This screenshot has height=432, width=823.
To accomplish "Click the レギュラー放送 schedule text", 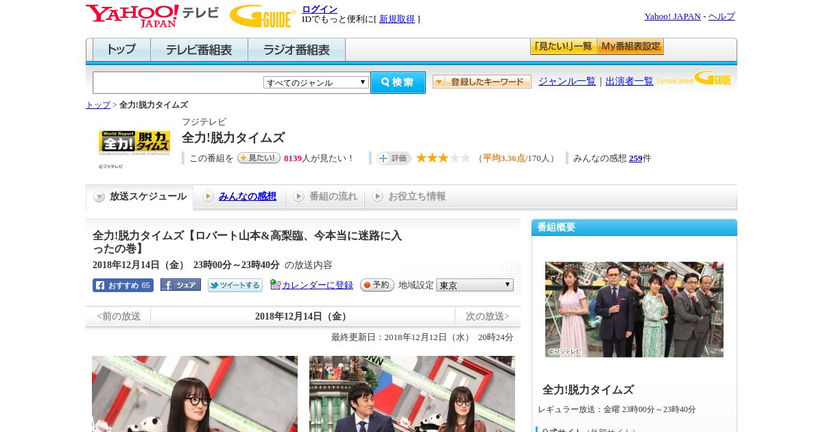I will coord(617,409).
